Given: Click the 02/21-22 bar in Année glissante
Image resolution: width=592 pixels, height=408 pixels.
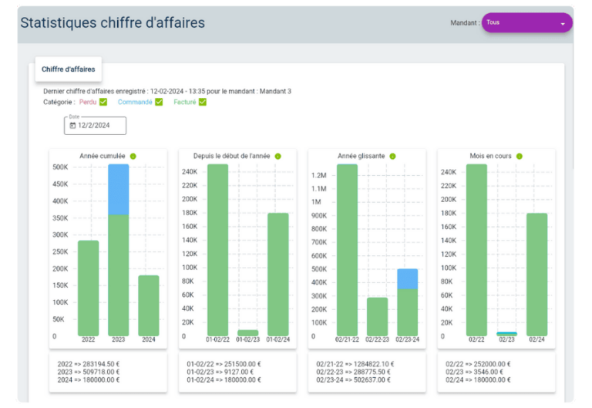Looking at the screenshot, I should coord(347,251).
